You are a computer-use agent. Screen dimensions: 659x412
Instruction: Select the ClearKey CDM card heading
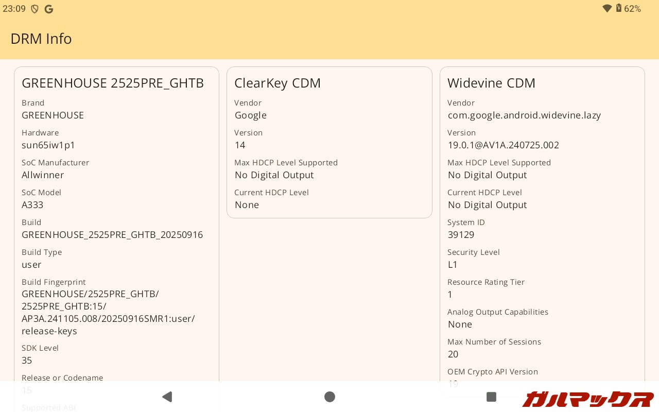click(278, 83)
